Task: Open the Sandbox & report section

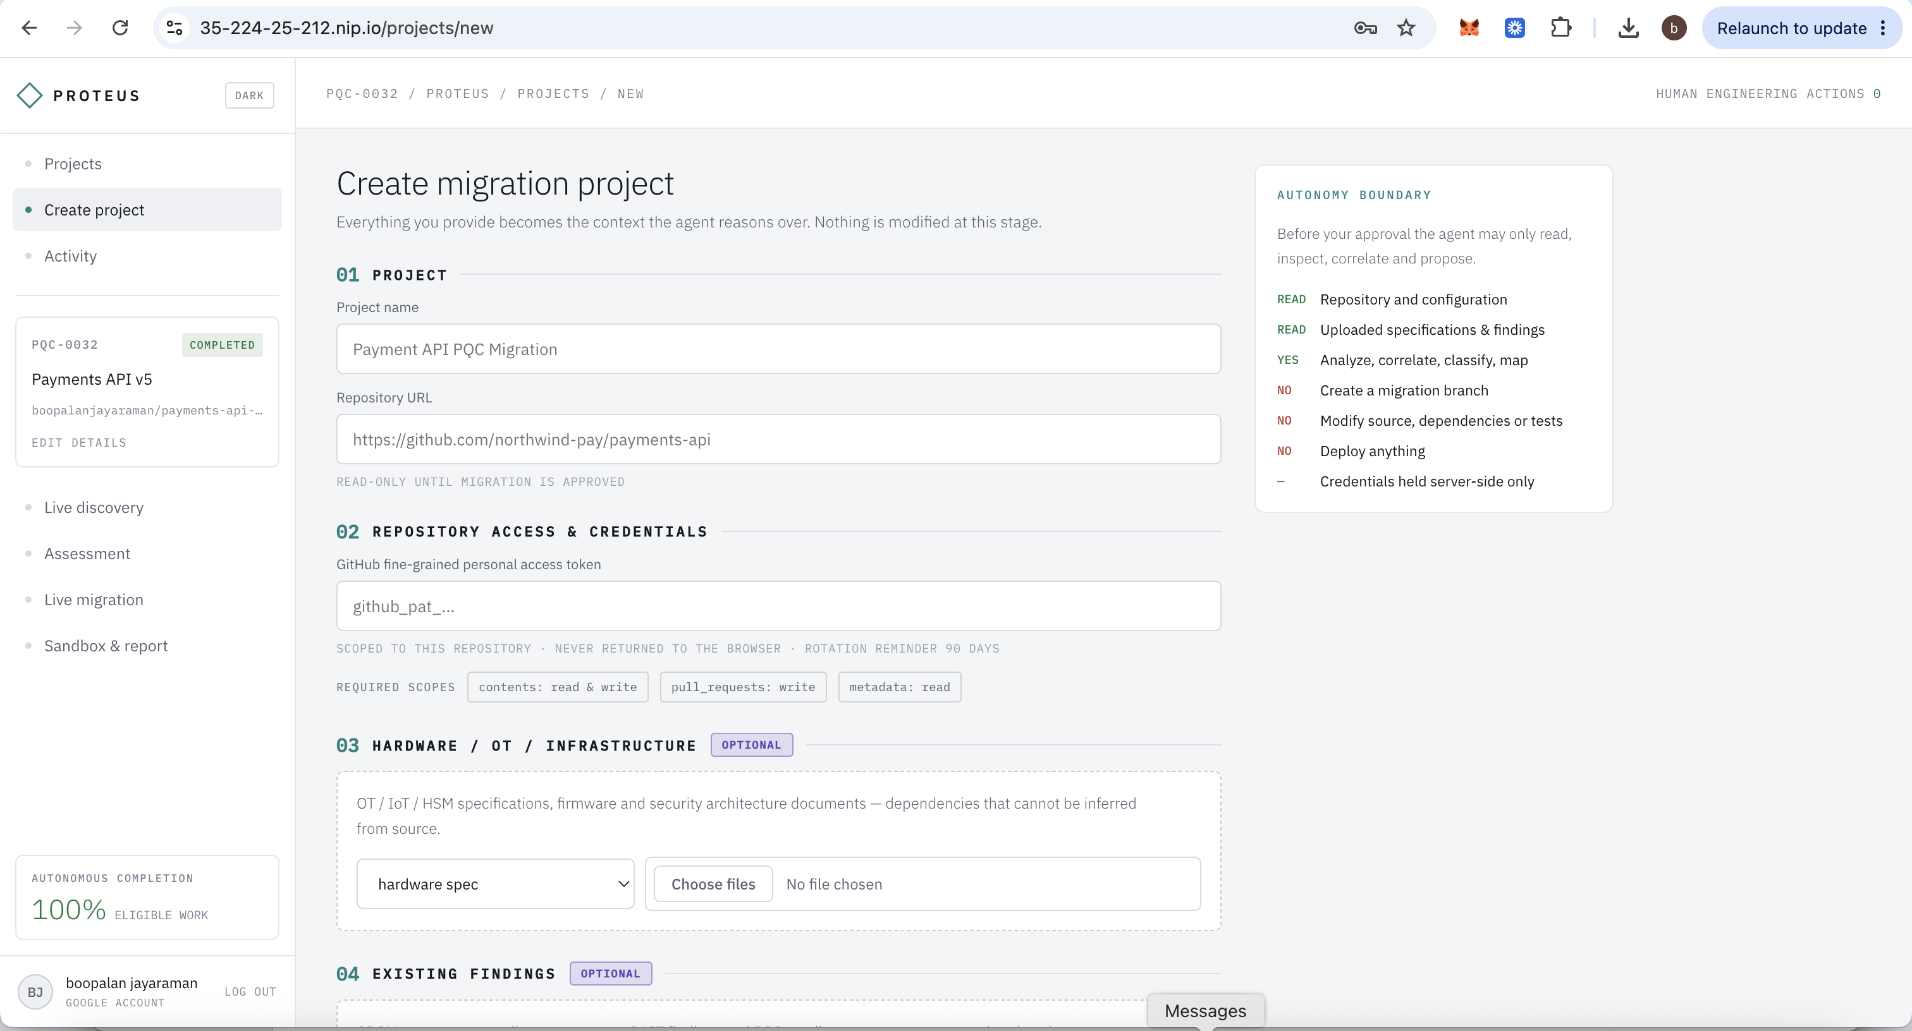Action: coord(106,645)
